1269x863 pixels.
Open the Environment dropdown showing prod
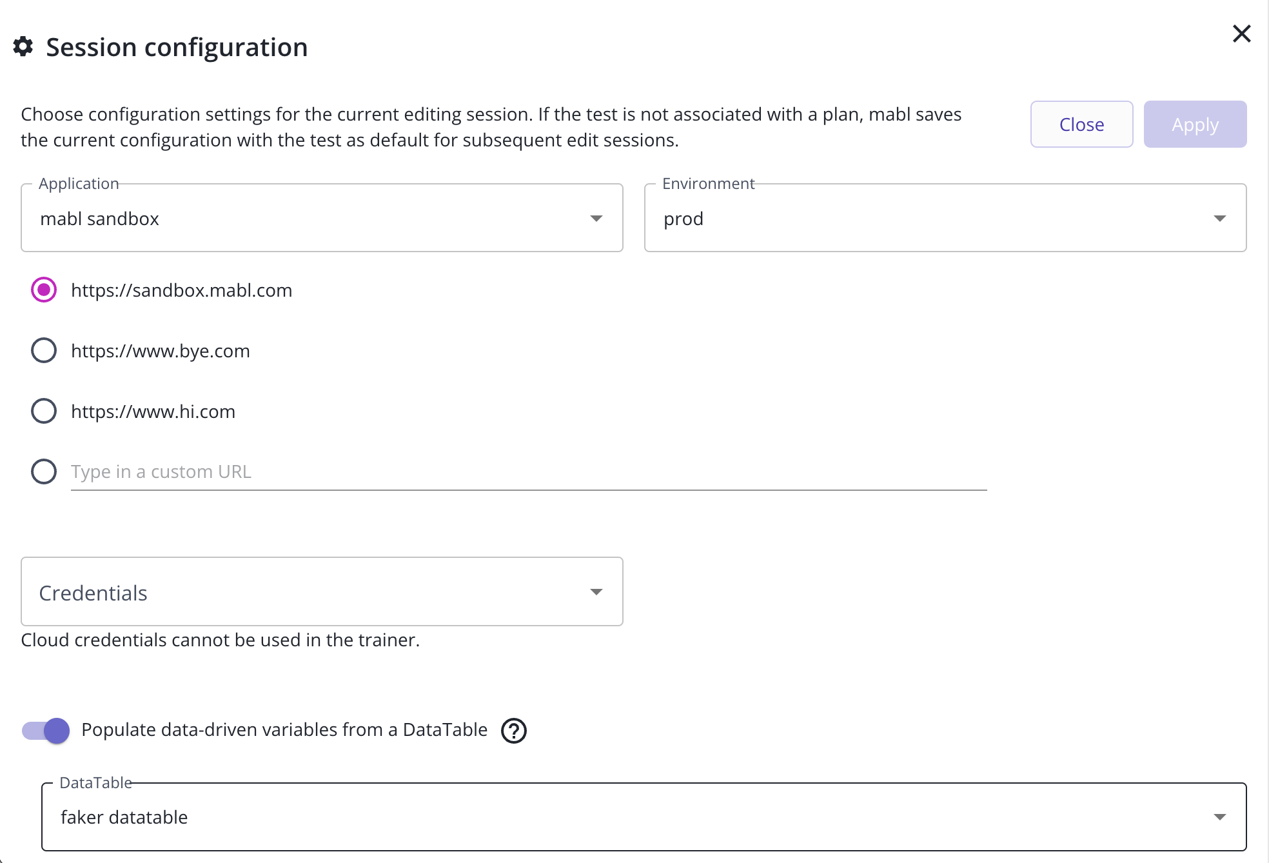945,218
